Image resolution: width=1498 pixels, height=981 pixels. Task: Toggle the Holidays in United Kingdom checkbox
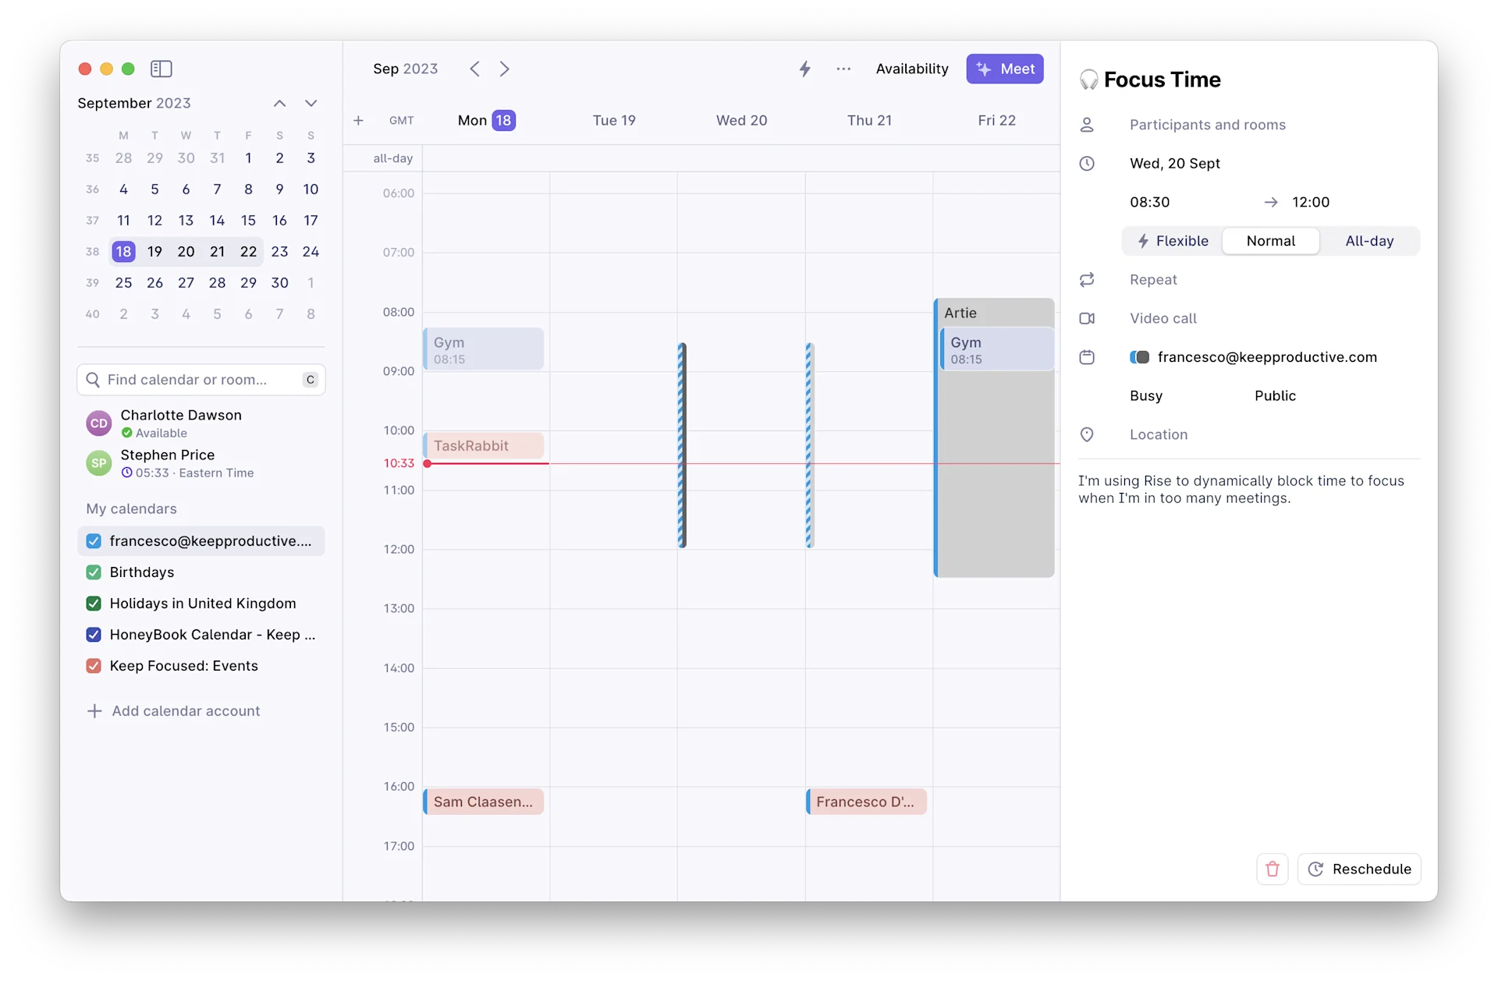tap(94, 604)
